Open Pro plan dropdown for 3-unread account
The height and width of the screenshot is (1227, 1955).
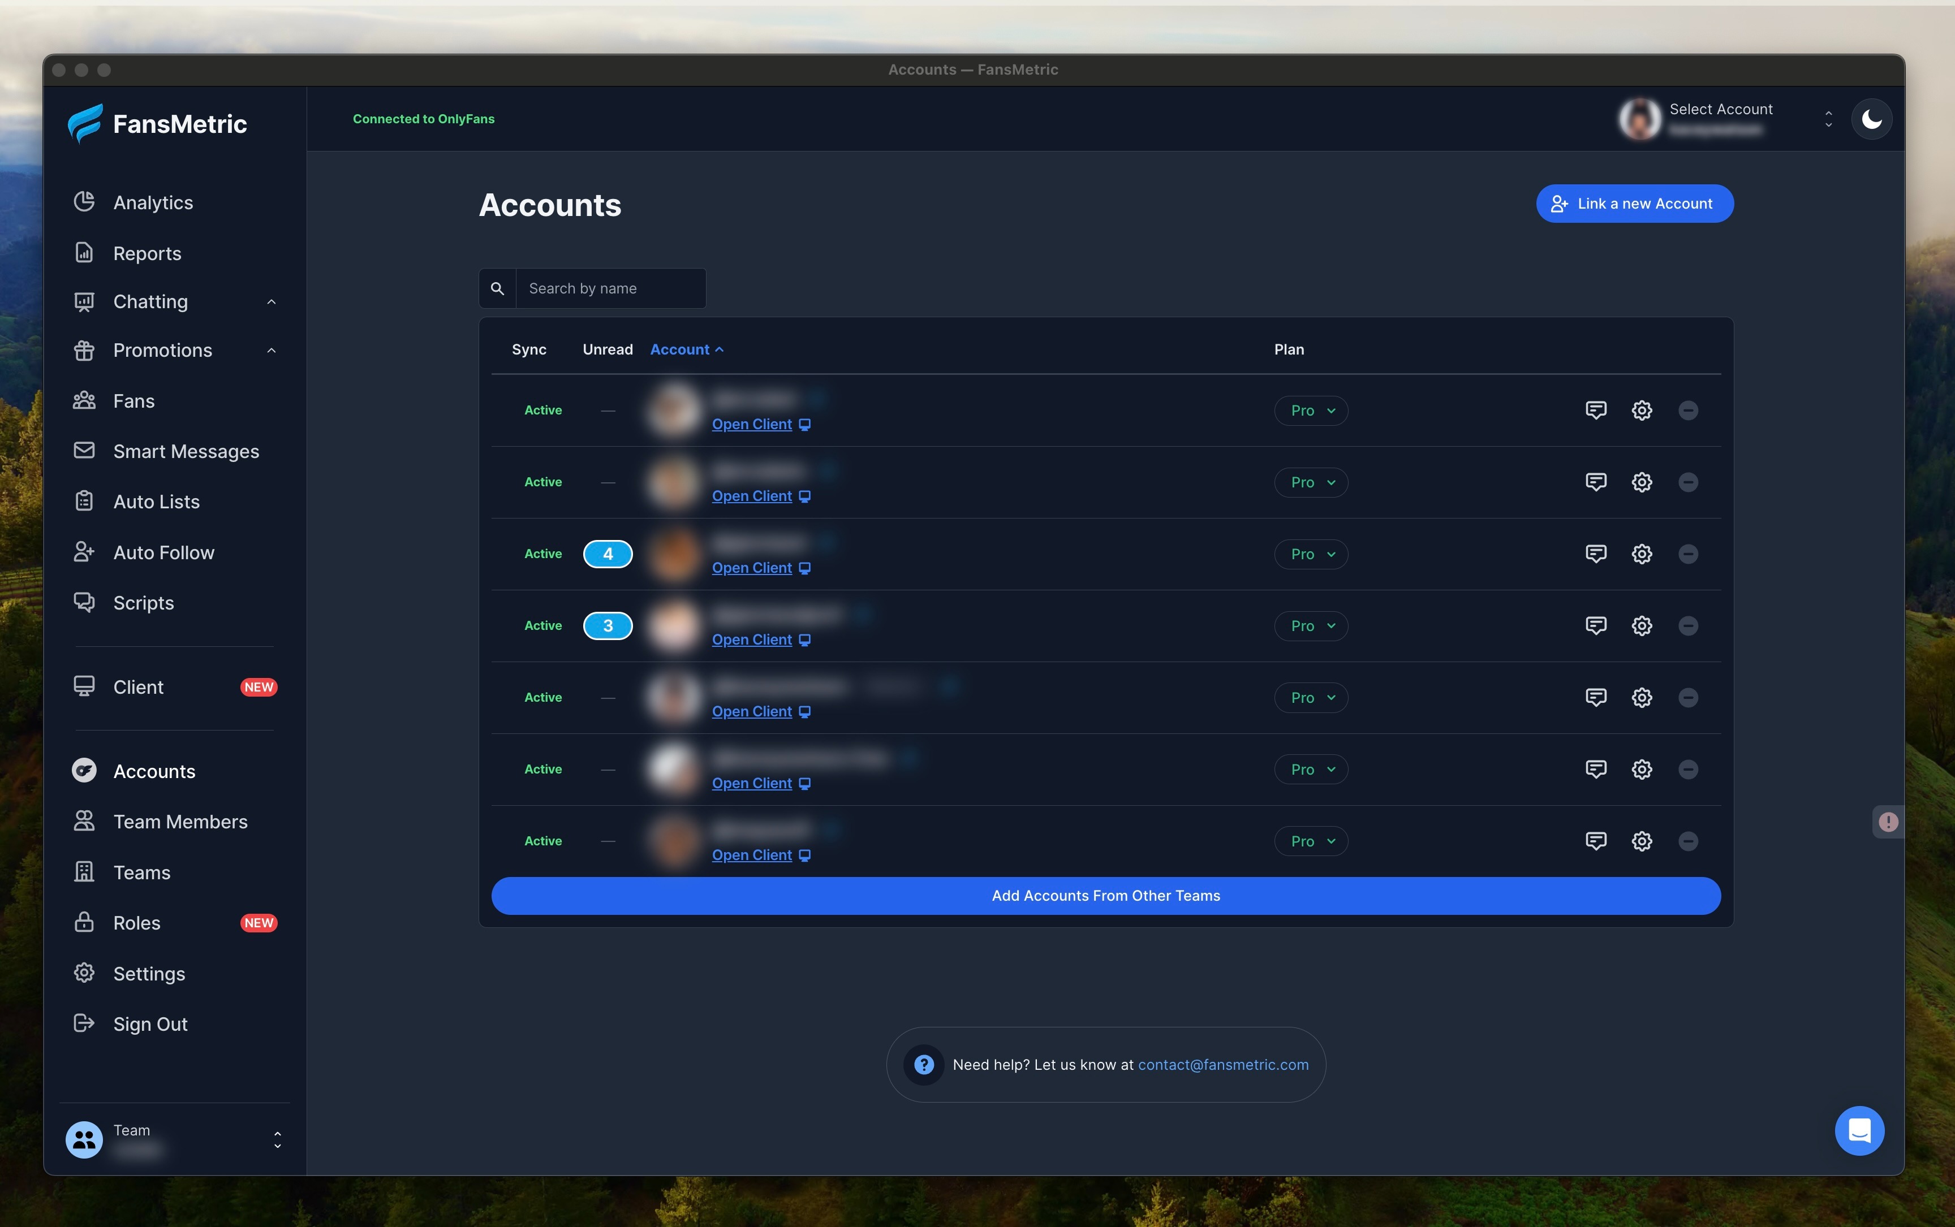tap(1311, 626)
